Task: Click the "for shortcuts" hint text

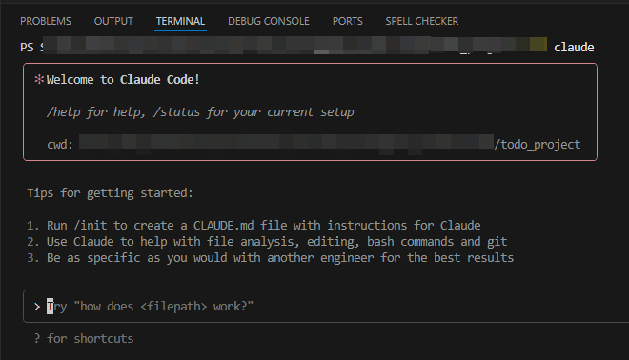Action: [x=91, y=339]
